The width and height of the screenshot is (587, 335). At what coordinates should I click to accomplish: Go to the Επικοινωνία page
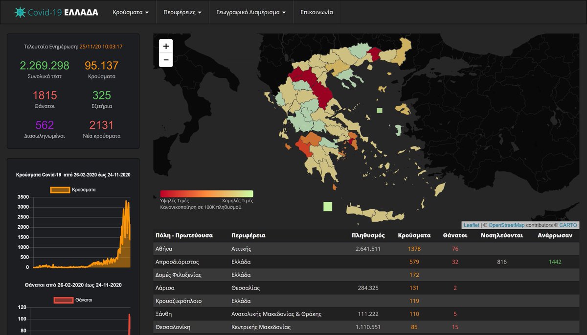click(x=316, y=12)
